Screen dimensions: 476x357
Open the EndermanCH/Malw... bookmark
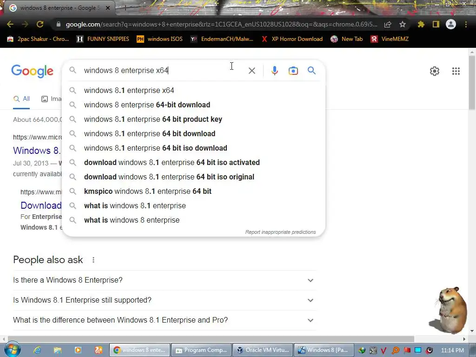pos(222,39)
